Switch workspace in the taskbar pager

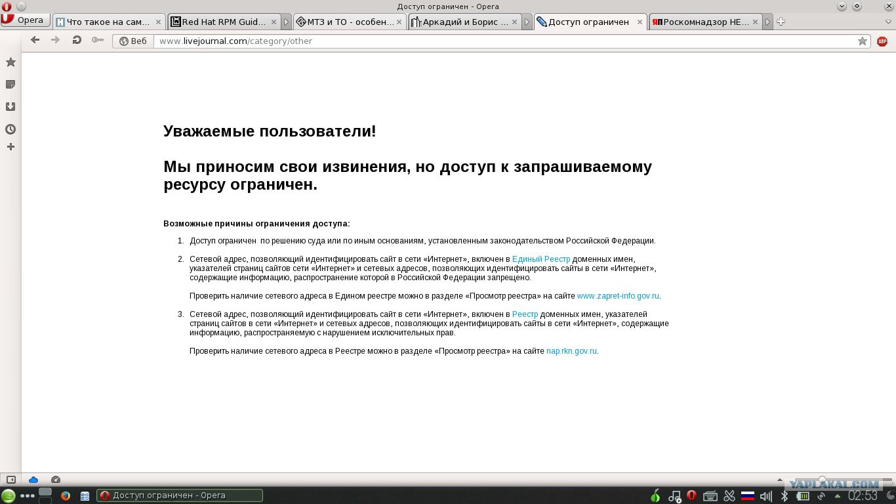(x=45, y=495)
